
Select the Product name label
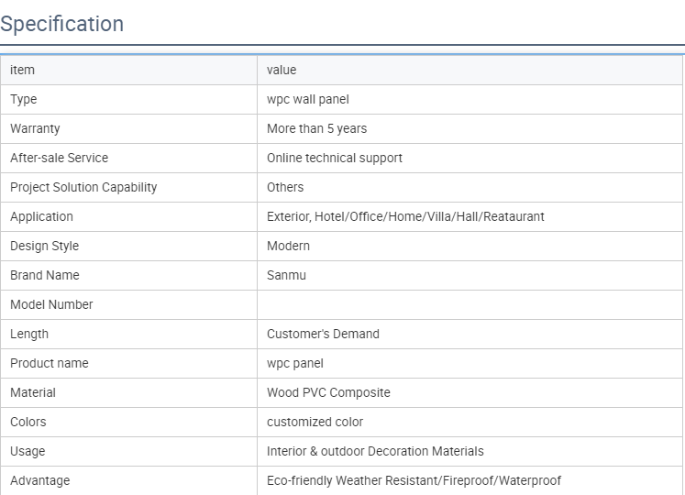tap(50, 363)
